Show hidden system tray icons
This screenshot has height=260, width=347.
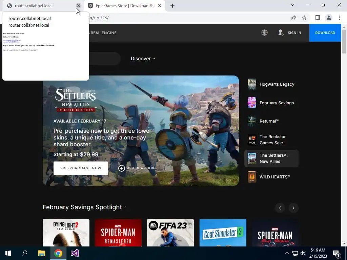(x=287, y=253)
